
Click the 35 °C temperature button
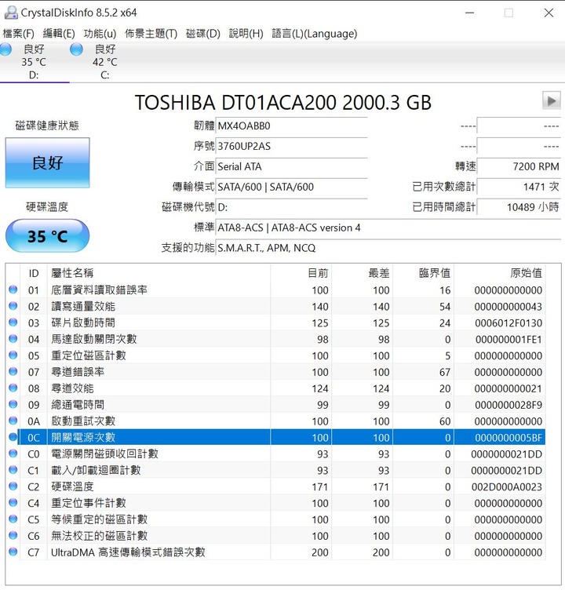coord(47,236)
